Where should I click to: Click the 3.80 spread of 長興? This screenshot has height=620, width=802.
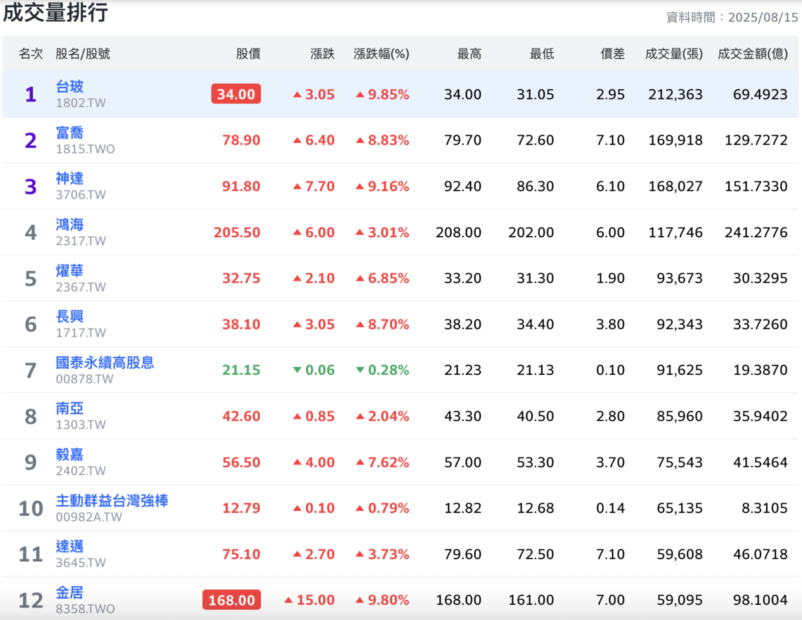coord(611,325)
